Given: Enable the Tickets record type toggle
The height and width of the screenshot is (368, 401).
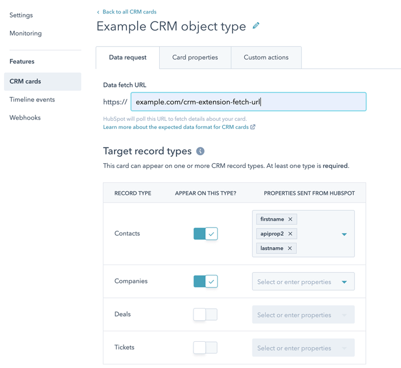Looking at the screenshot, I should pos(205,348).
